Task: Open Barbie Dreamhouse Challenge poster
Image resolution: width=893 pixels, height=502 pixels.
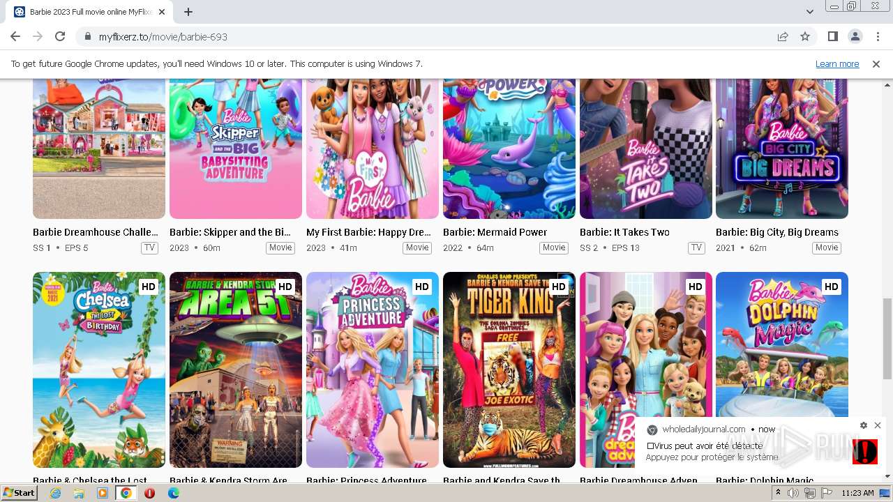Action: [99, 149]
